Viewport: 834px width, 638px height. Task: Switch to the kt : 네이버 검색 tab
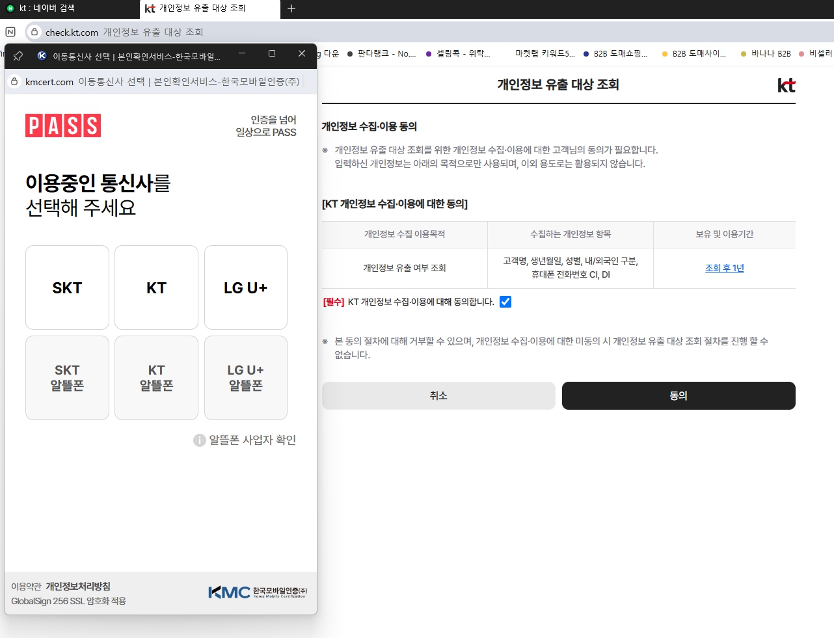[x=69, y=8]
